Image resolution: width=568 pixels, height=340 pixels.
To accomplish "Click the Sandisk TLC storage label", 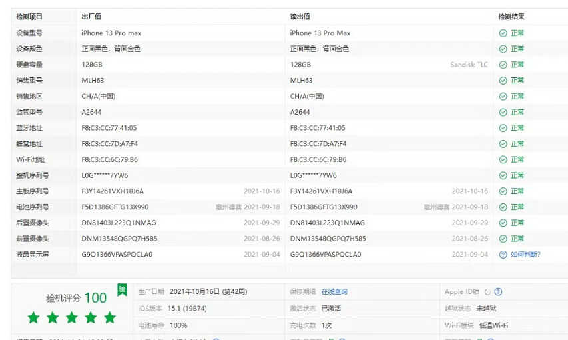I will pyautogui.click(x=469, y=65).
